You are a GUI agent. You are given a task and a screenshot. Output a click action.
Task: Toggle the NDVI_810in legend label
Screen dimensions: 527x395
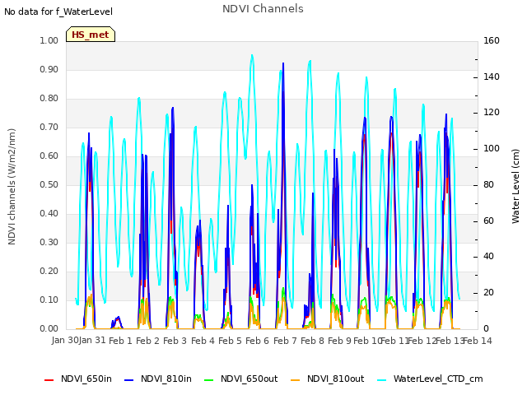point(166,379)
